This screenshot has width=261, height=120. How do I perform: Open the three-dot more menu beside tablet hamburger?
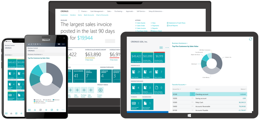point(167,48)
